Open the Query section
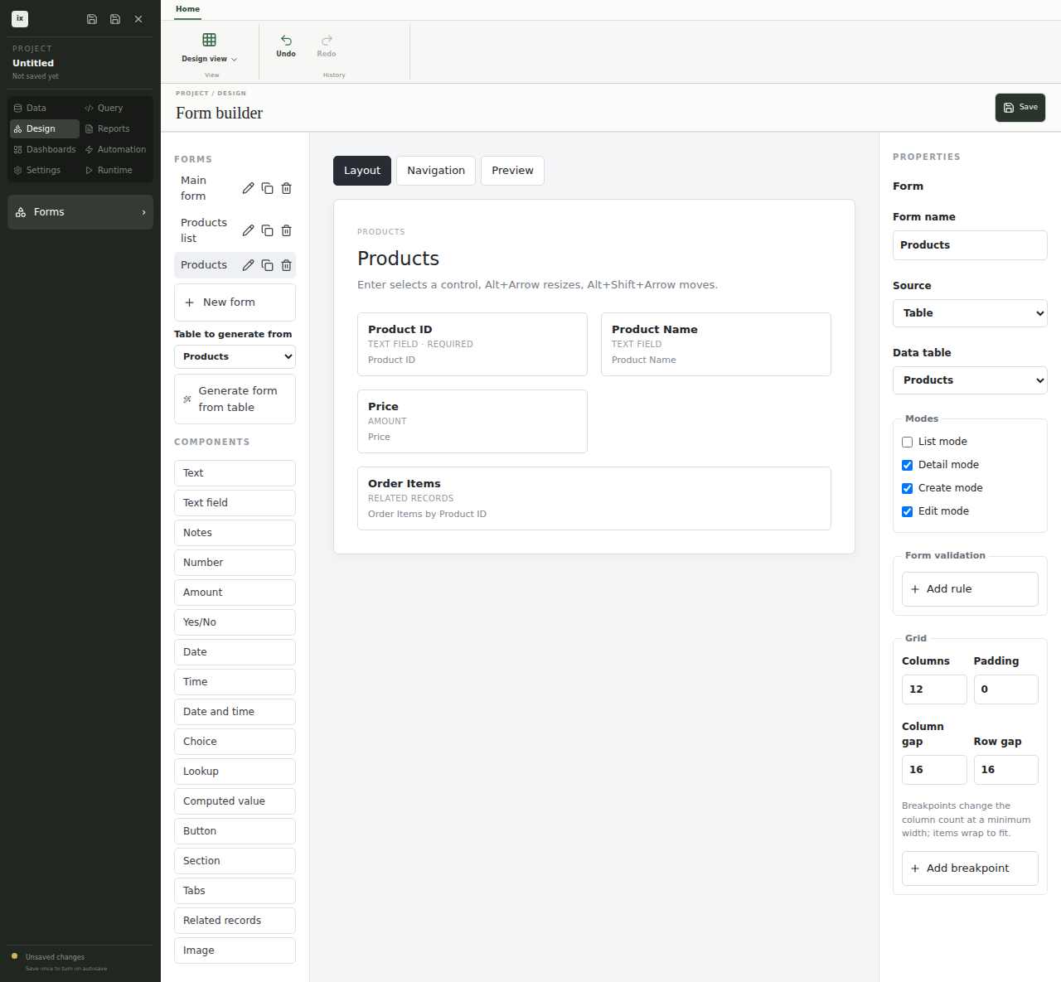The width and height of the screenshot is (1061, 982). [116, 108]
